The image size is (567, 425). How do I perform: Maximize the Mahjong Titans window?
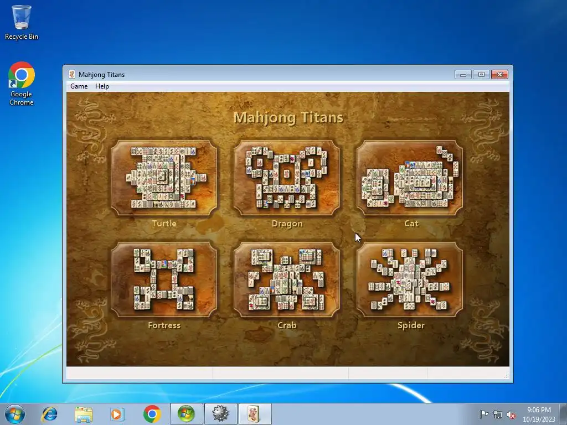pos(481,75)
